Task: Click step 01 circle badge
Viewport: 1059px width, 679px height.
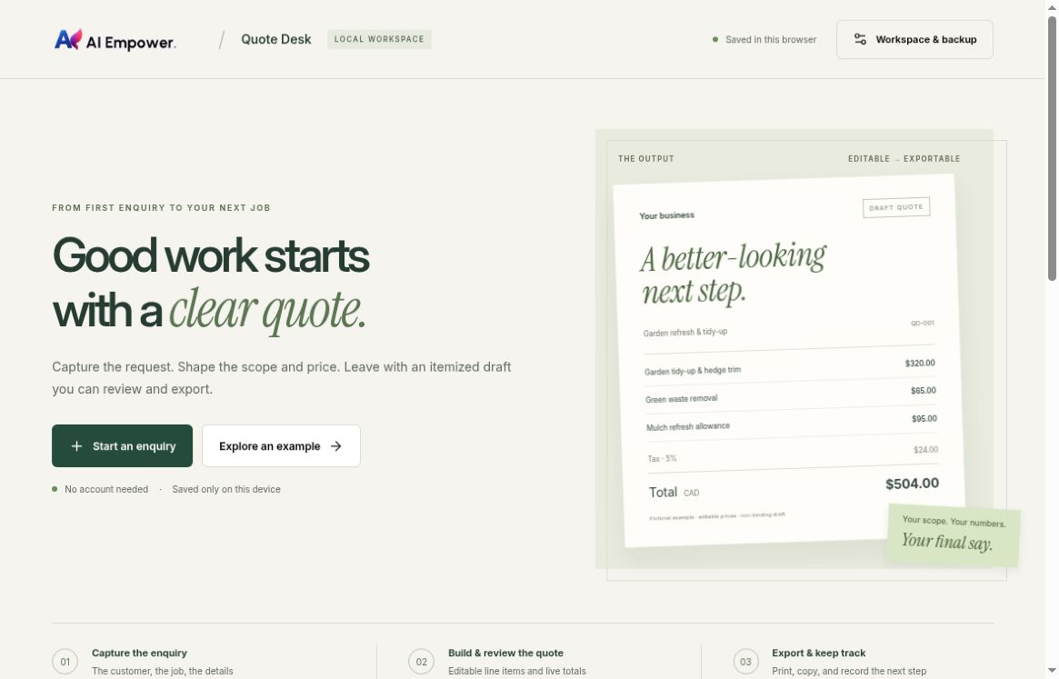Action: 65,662
